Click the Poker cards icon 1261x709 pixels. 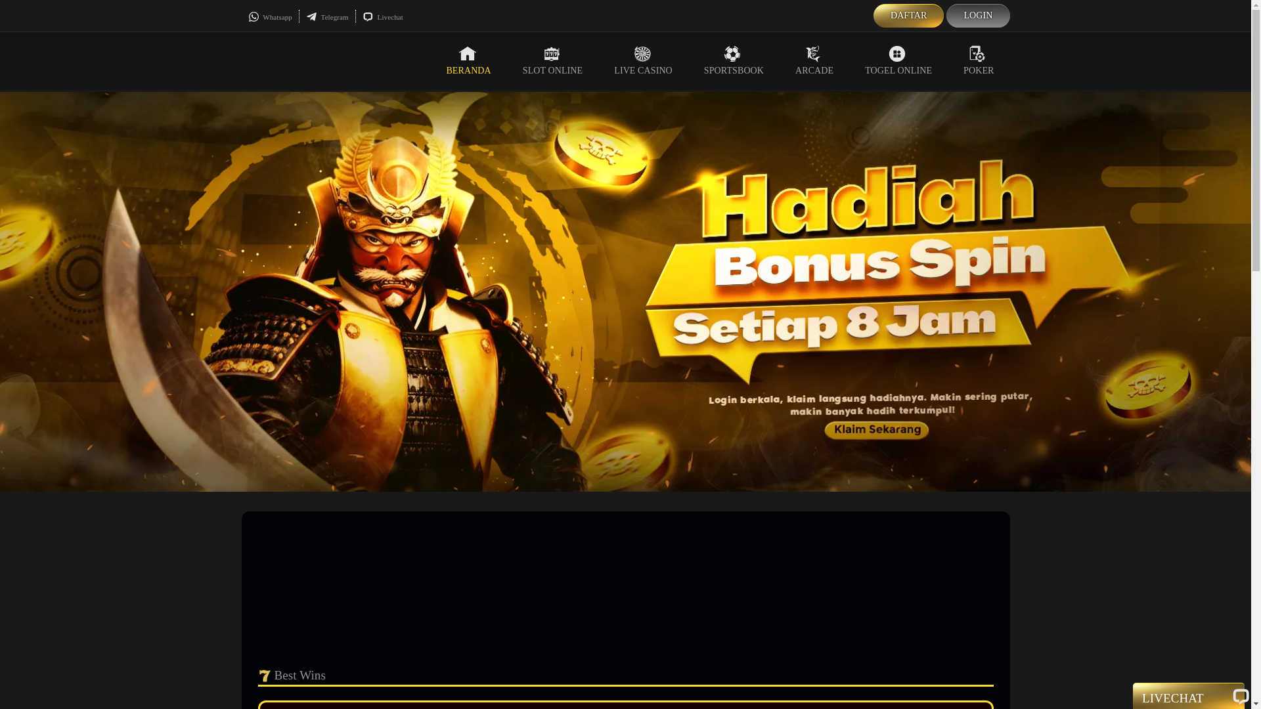pos(977,54)
